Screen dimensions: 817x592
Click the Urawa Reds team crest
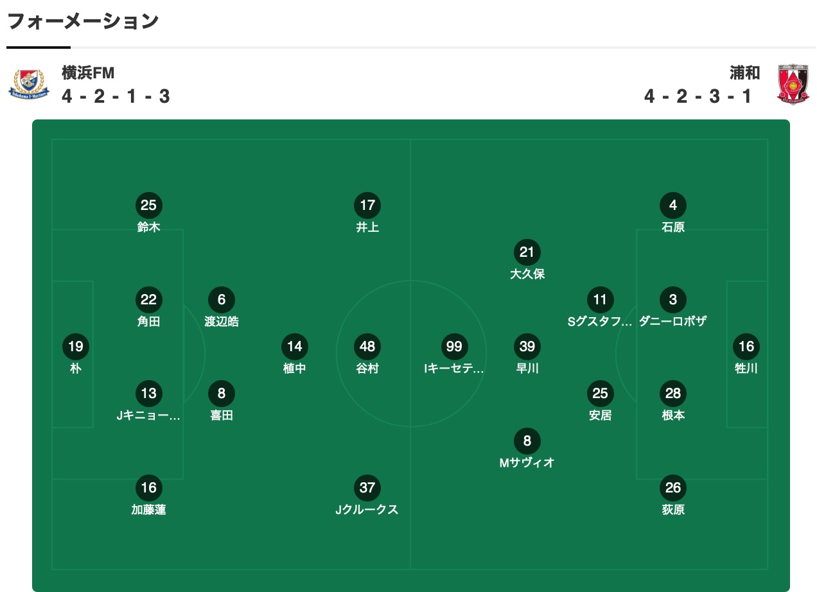[x=793, y=84]
